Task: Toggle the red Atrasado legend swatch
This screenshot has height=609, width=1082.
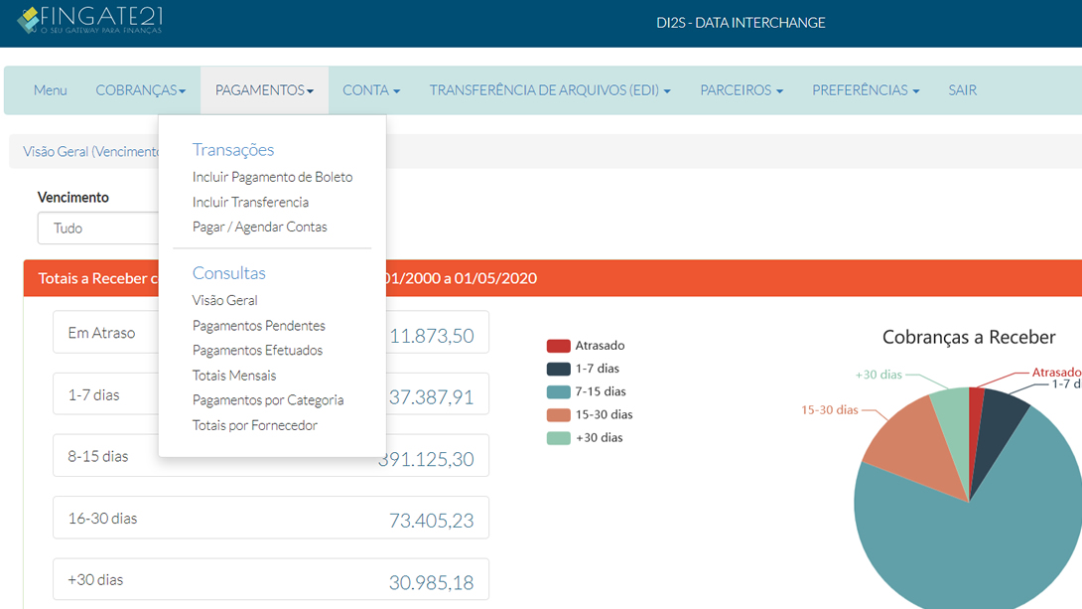Action: coord(558,346)
